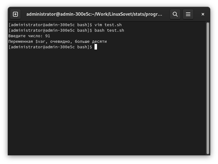The image size is (218, 164).
Task: Click the 'Введите число' prompt text
Action: coord(25,36)
